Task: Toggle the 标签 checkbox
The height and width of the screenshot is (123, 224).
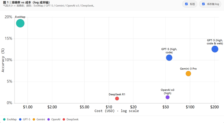Action: (186, 4)
